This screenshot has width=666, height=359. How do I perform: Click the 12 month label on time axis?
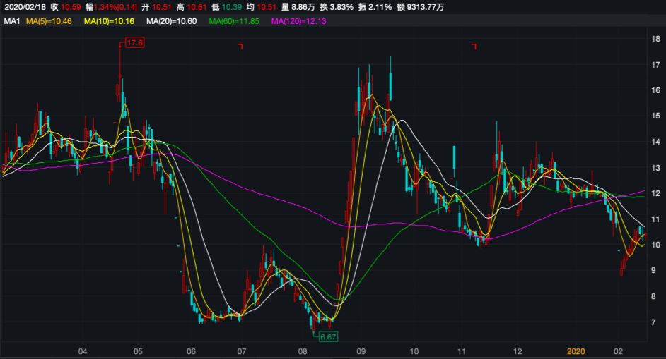pyautogui.click(x=518, y=351)
